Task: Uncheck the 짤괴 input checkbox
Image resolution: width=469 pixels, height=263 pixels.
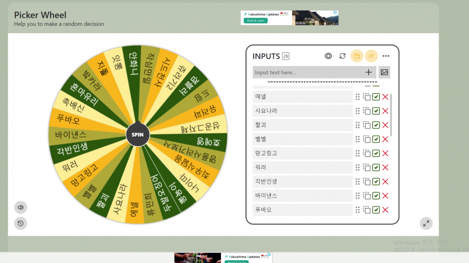Action: (376, 125)
